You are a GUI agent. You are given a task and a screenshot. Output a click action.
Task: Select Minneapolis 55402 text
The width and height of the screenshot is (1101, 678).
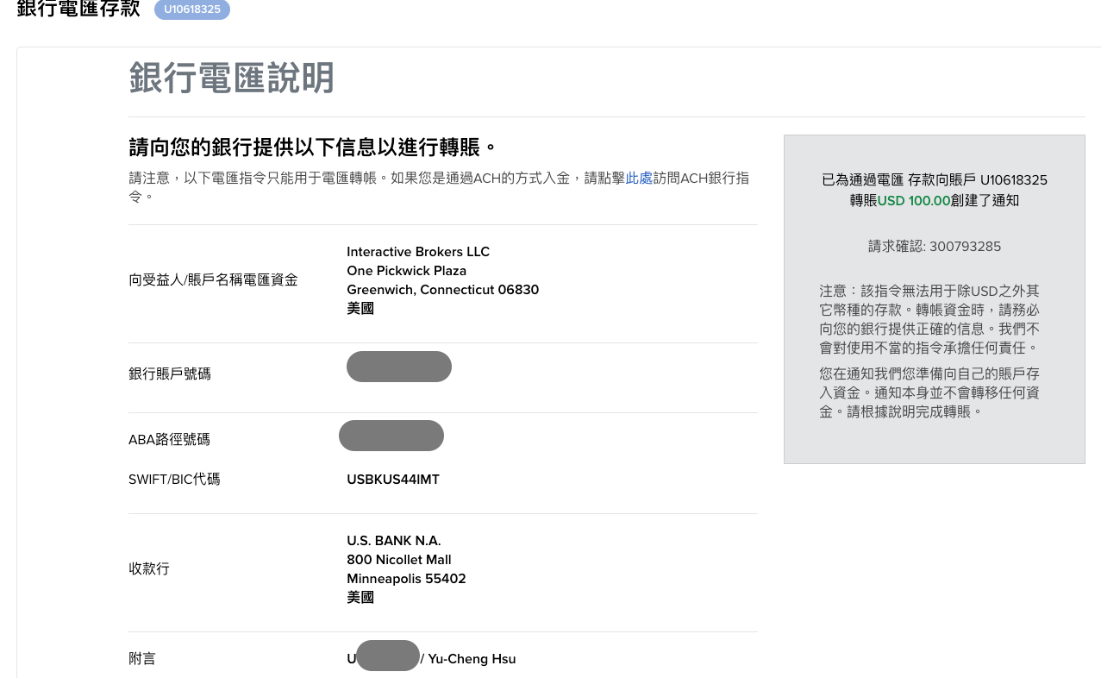(406, 579)
